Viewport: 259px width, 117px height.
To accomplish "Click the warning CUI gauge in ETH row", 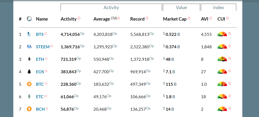I will pos(222,59).
